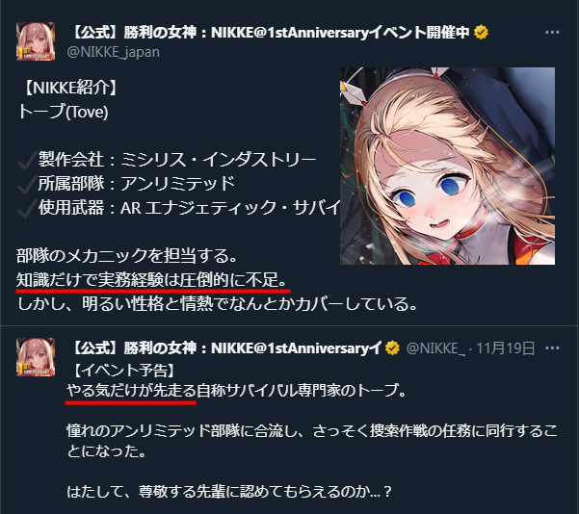
Task: Click the underlined やる気だけが先走る phrase
Action: [x=131, y=391]
